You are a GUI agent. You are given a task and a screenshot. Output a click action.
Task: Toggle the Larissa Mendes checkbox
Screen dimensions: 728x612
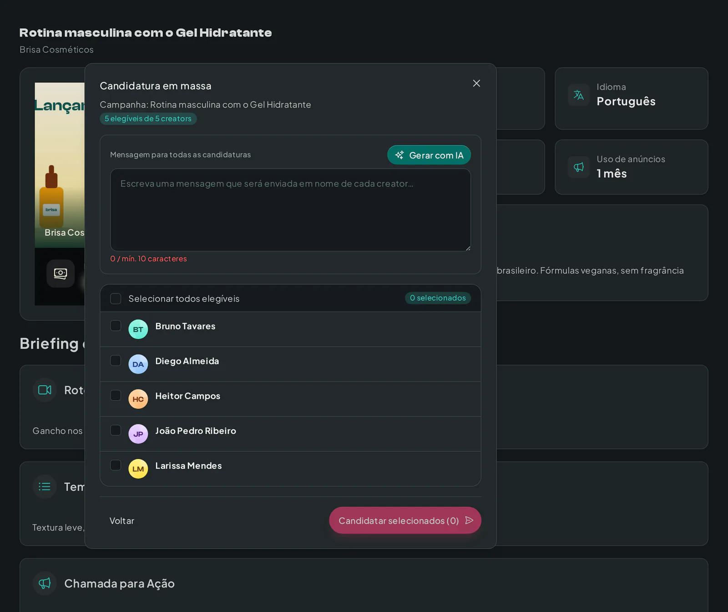point(116,465)
